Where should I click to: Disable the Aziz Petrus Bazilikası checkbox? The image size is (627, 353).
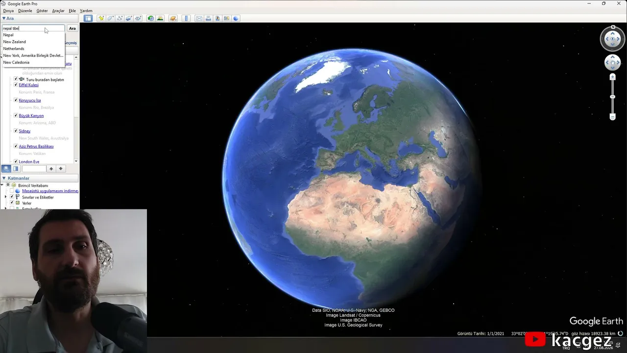point(16,146)
